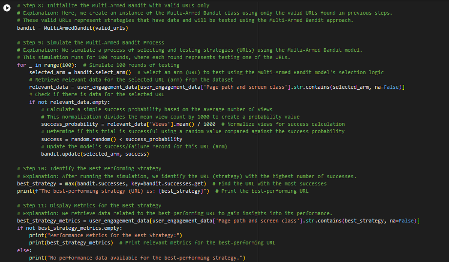449x262 pixels.
Task: Click the comment 'Explanation: Here, we create an instance'
Action: coord(204,13)
